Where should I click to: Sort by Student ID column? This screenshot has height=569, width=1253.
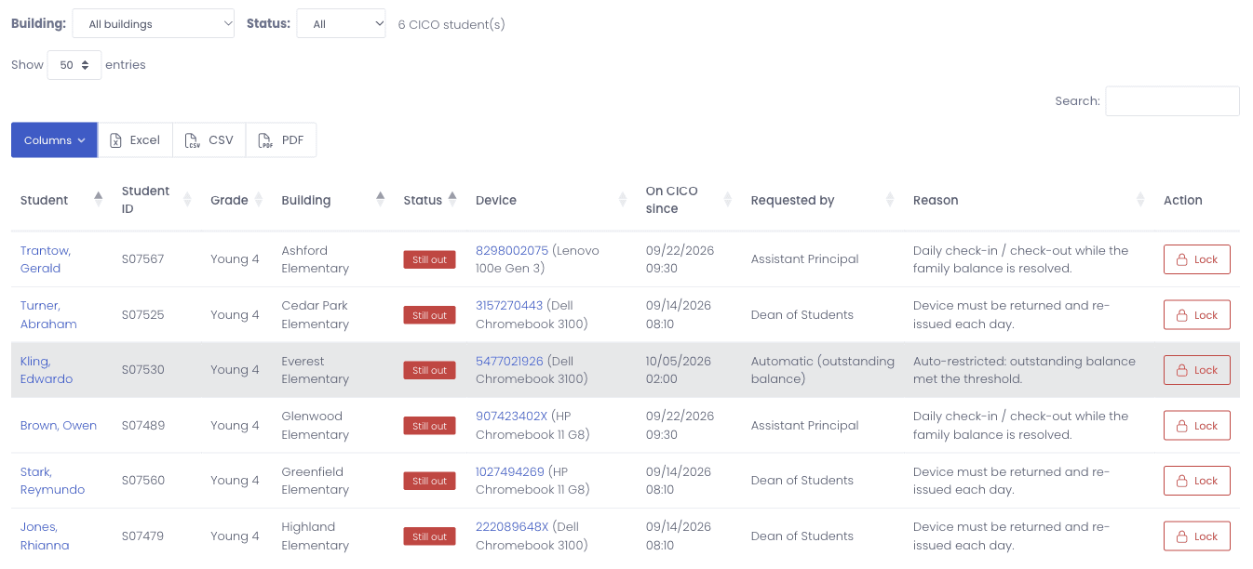(x=156, y=200)
